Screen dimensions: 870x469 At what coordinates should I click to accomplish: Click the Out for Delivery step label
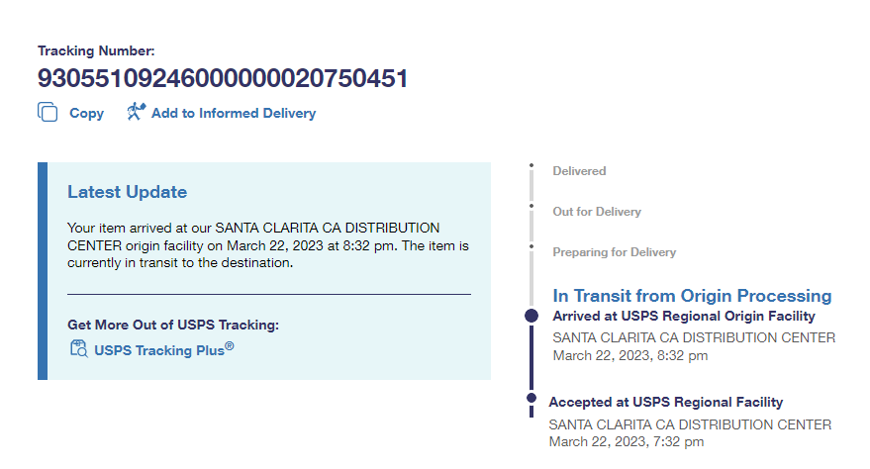click(597, 212)
